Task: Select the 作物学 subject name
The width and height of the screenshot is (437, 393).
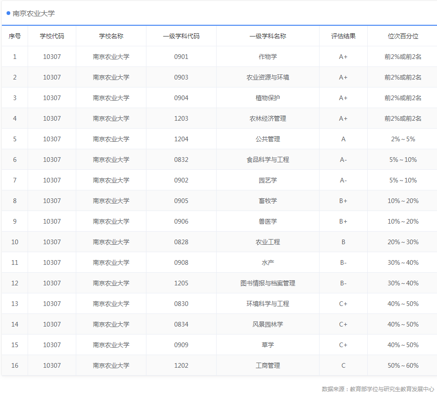Action: [268, 57]
